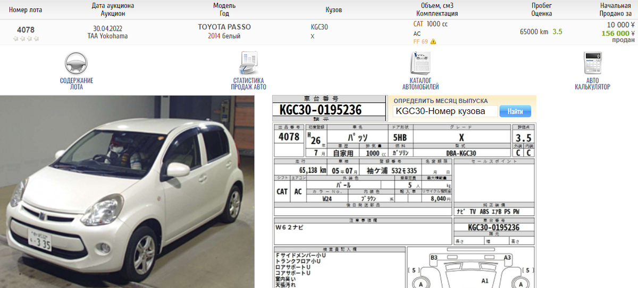Open the Каталог автомобилей link text
638x288 pixels.
click(420, 84)
